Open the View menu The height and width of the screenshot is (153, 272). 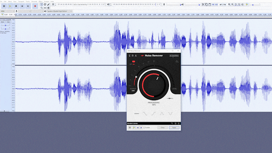pyautogui.click(x=15, y=1)
